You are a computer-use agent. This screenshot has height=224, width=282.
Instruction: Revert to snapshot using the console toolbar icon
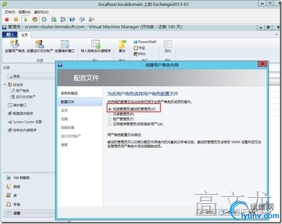54,19
